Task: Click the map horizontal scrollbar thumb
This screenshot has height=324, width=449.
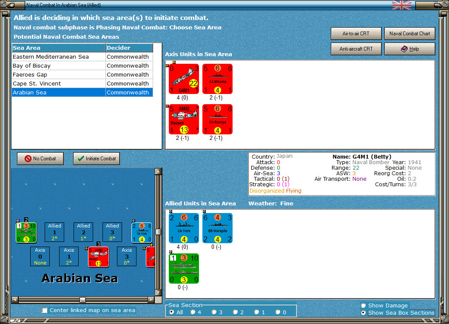Action: (82, 300)
